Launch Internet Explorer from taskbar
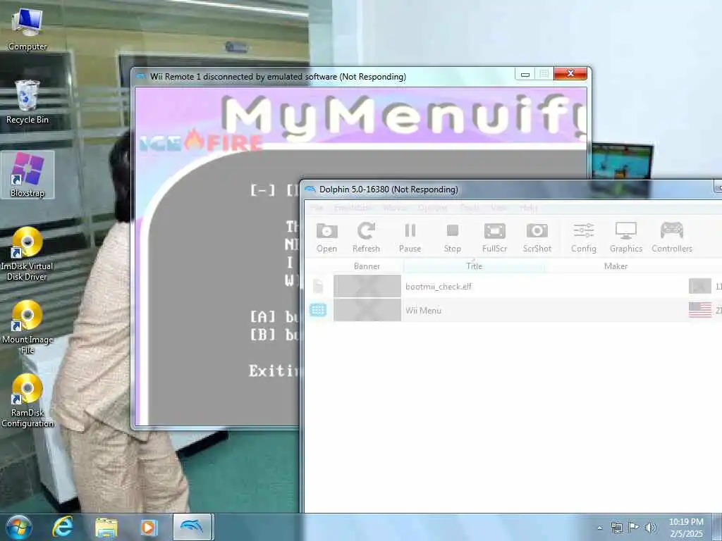Viewport: 722px width, 541px height. point(63,527)
